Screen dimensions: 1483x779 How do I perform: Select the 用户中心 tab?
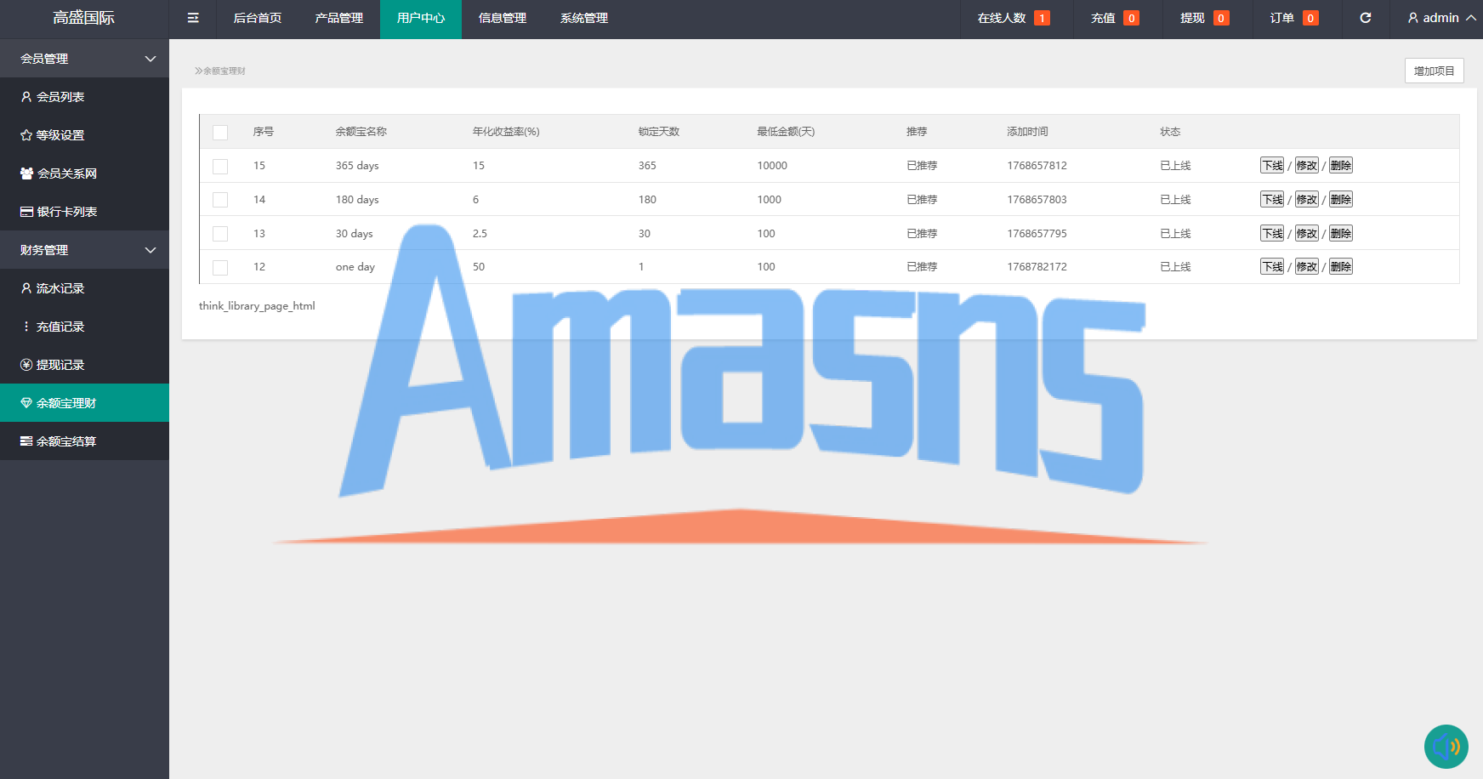(421, 18)
